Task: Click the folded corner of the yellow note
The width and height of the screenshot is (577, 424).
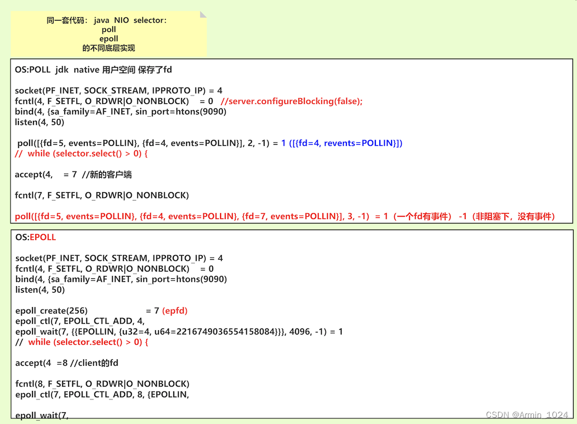Action: [x=203, y=15]
